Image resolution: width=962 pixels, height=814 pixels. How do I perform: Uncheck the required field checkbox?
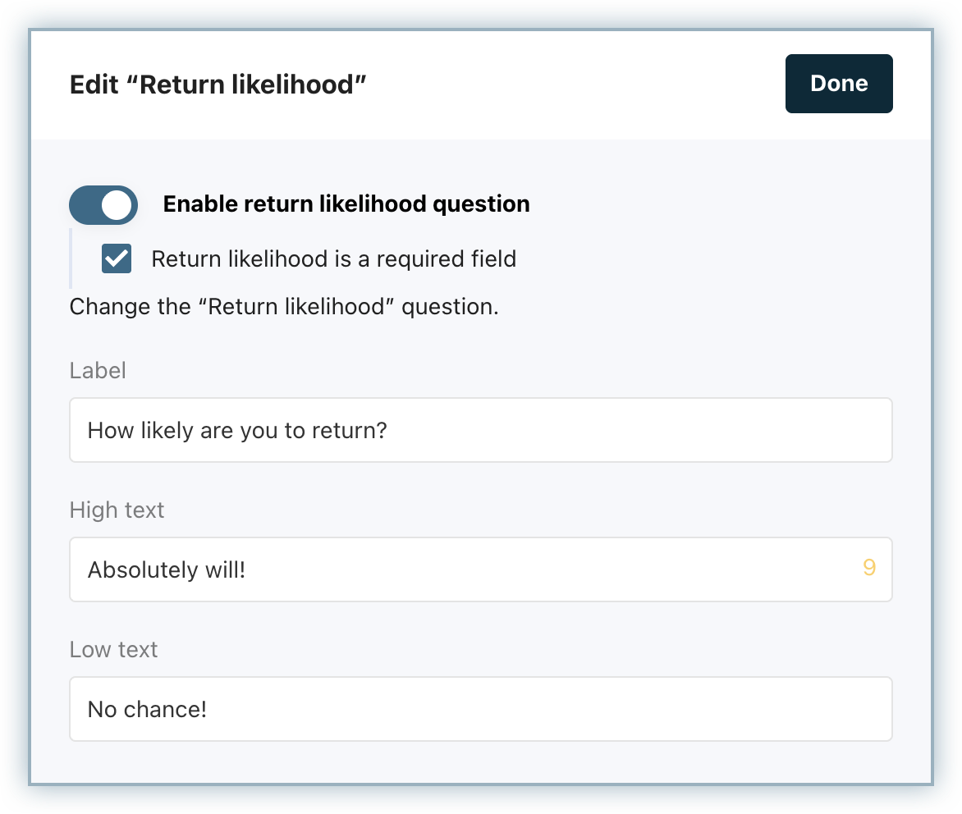point(117,259)
